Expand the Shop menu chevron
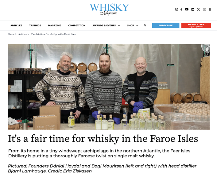 137,25
